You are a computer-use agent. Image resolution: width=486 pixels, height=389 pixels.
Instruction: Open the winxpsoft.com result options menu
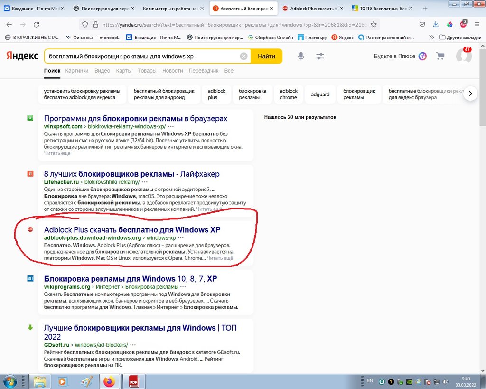point(171,126)
